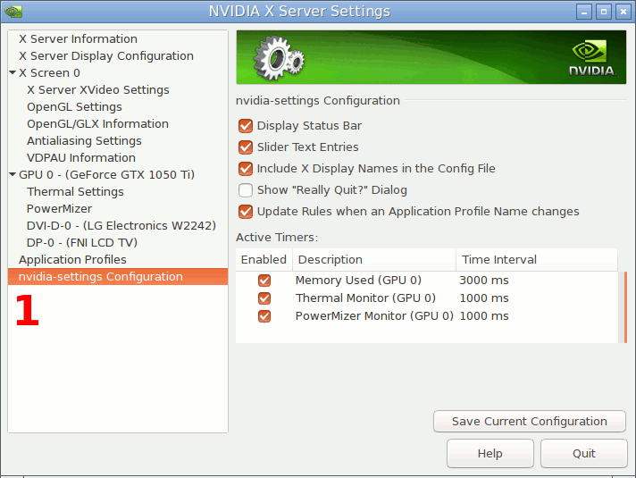The height and width of the screenshot is (478, 636).
Task: Open the PowerMizer page
Action: (x=59, y=208)
